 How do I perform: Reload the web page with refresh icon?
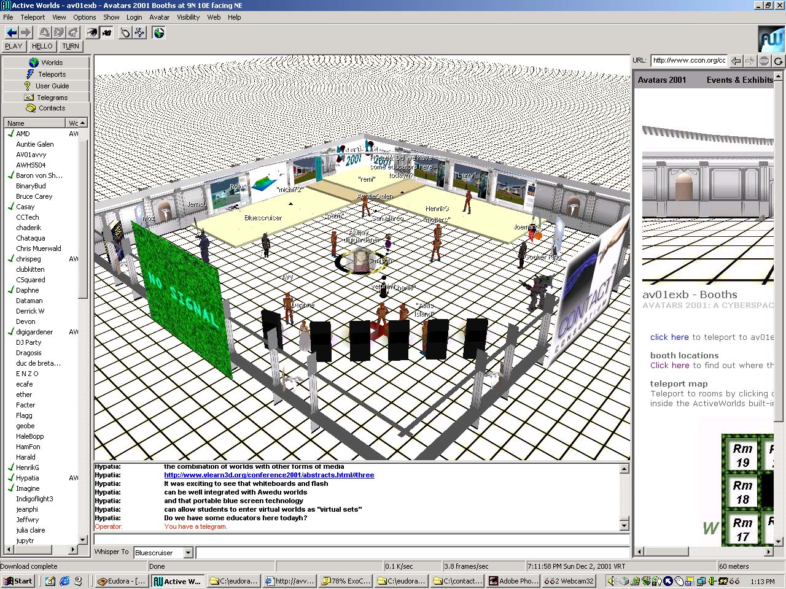pos(778,61)
